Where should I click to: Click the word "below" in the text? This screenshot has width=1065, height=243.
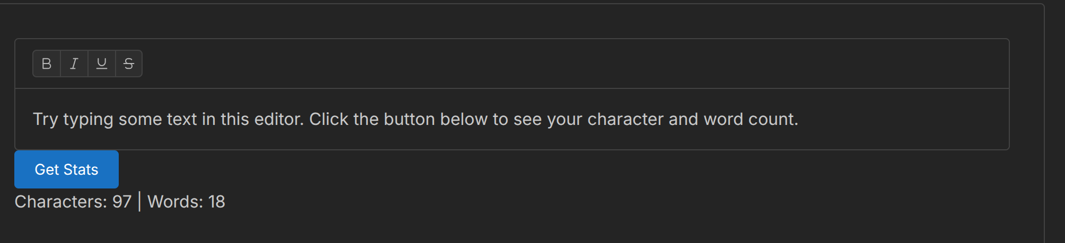point(463,119)
